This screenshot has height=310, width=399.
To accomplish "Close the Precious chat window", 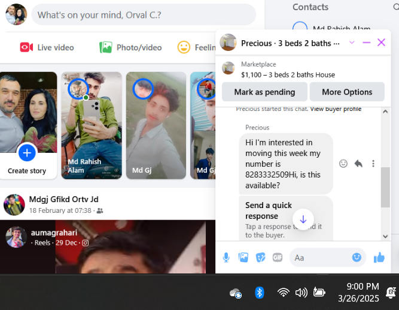I will pos(381,43).
